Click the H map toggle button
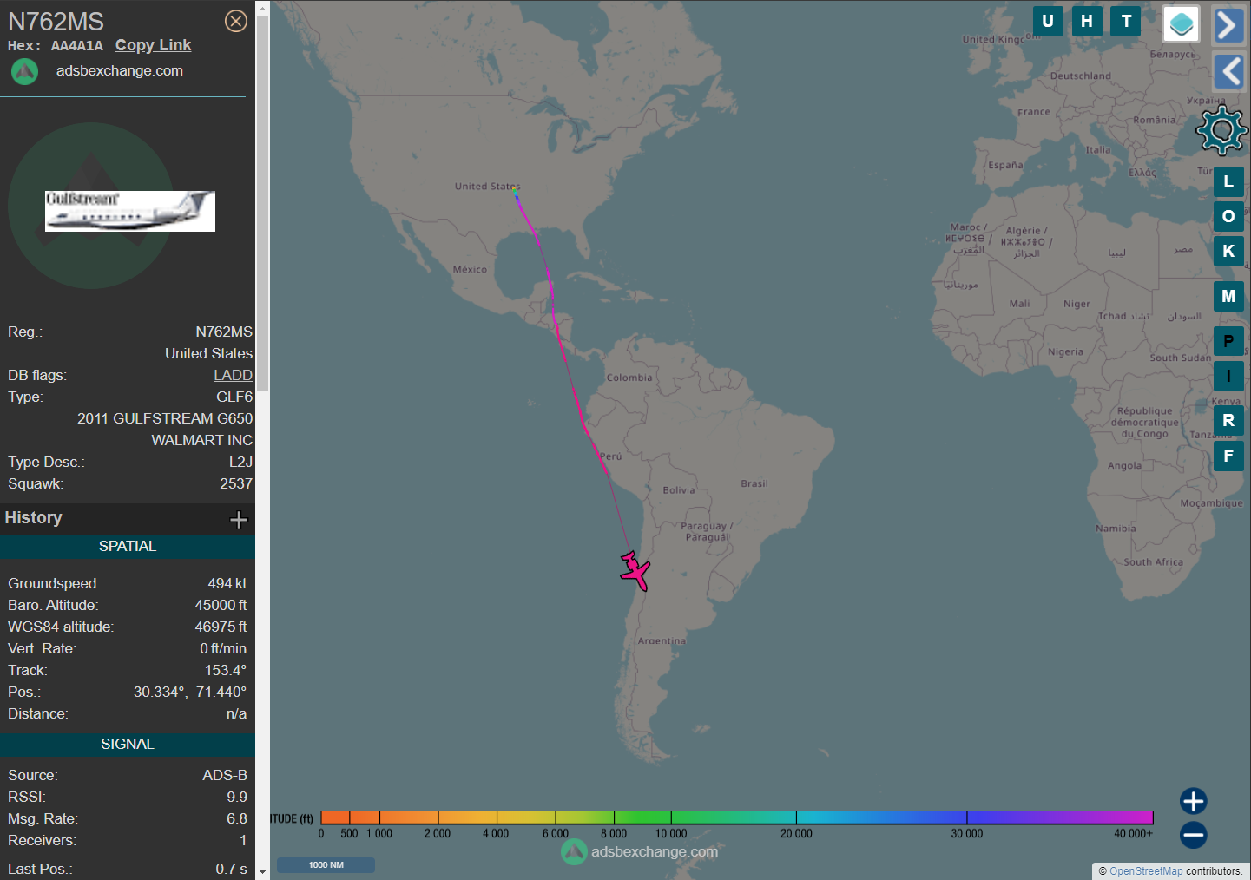This screenshot has width=1251, height=880. click(x=1087, y=22)
